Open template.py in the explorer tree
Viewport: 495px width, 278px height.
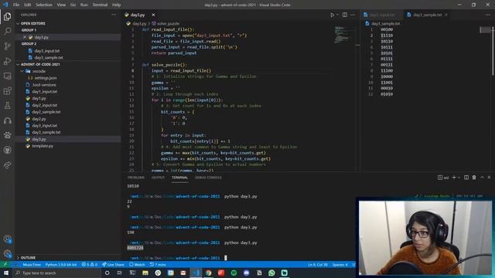pos(43,146)
